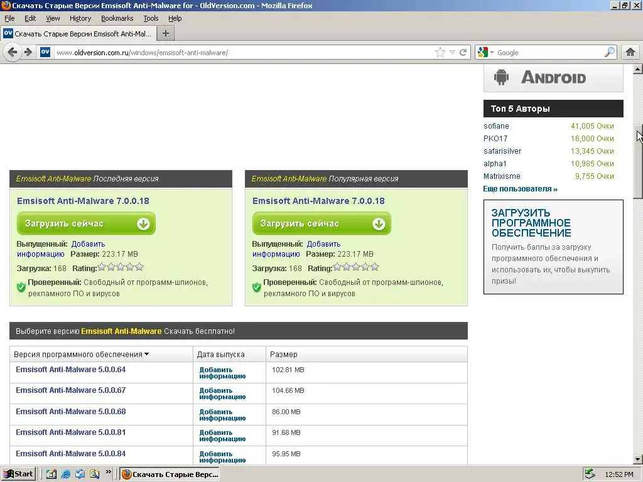Reload the page with the refresh icon
The height and width of the screenshot is (482, 643).
coord(463,53)
